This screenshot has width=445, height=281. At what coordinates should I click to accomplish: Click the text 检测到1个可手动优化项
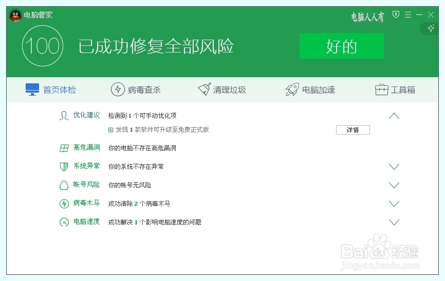(x=142, y=116)
